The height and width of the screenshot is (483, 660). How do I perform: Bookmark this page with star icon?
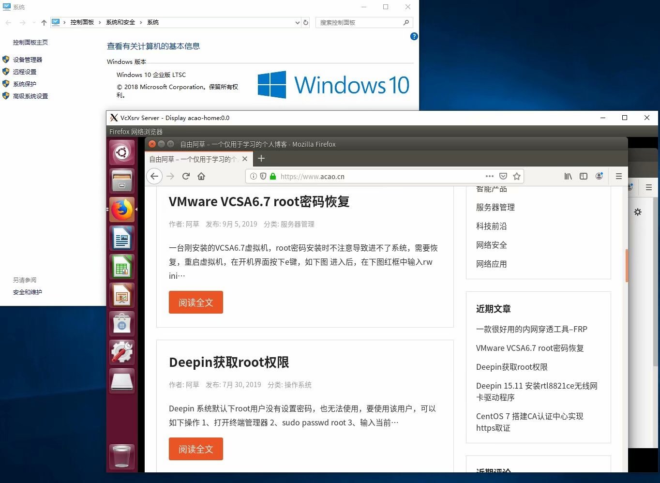(517, 176)
